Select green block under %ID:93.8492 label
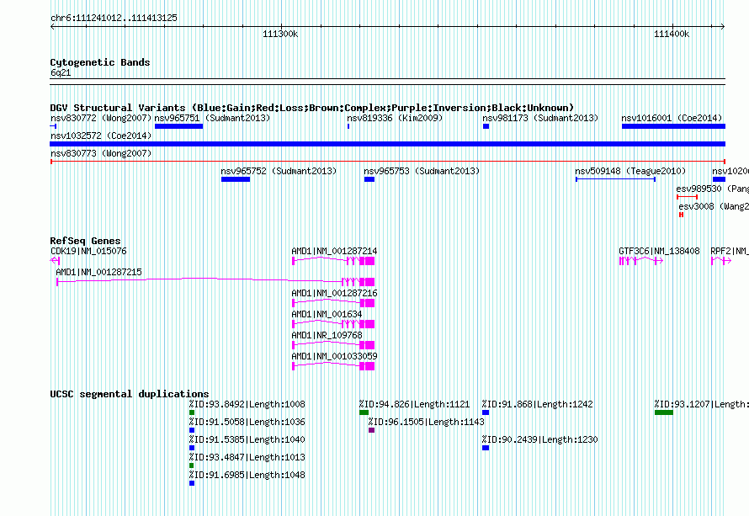The width and height of the screenshot is (749, 516). (192, 412)
